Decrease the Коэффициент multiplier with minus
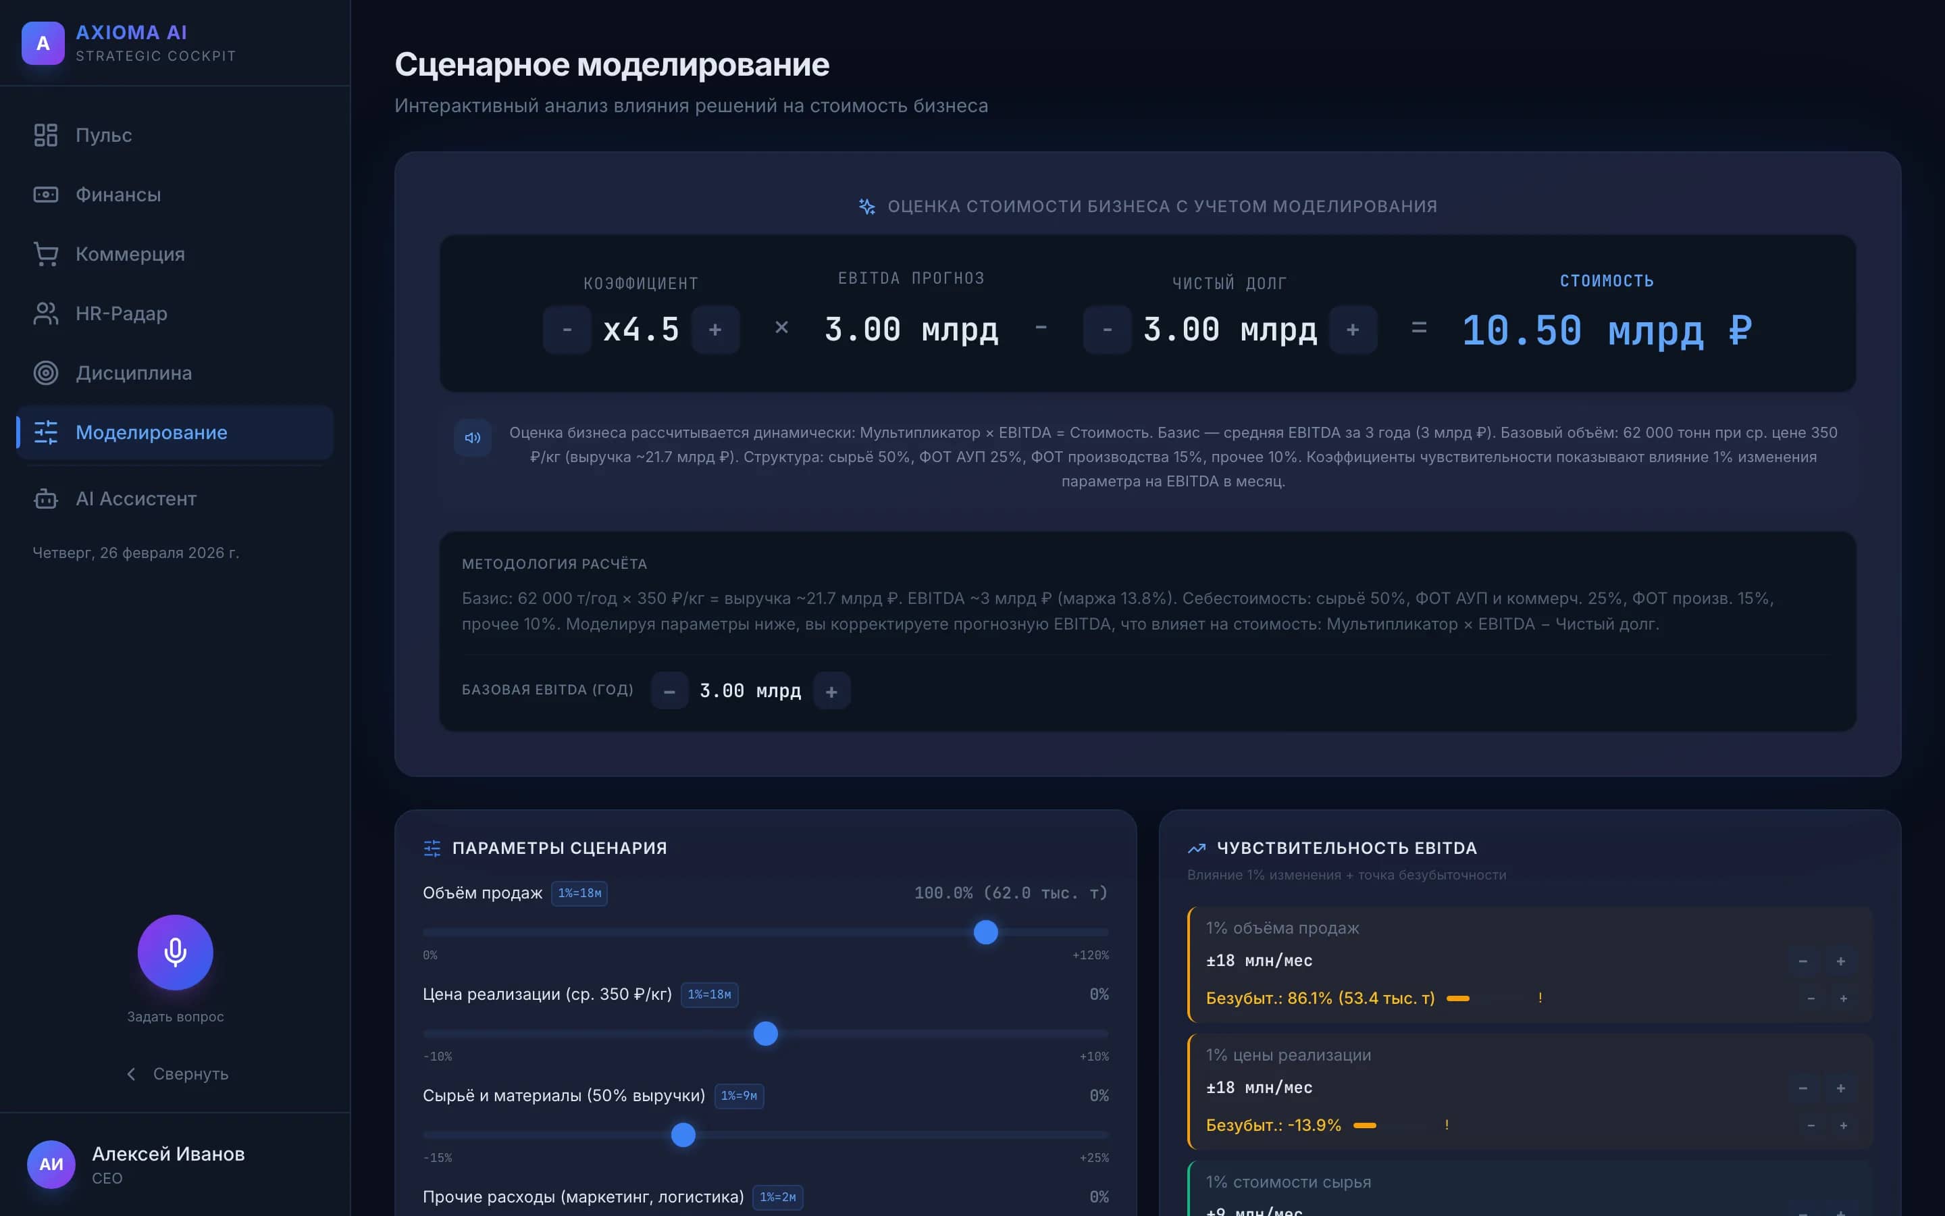 567,330
